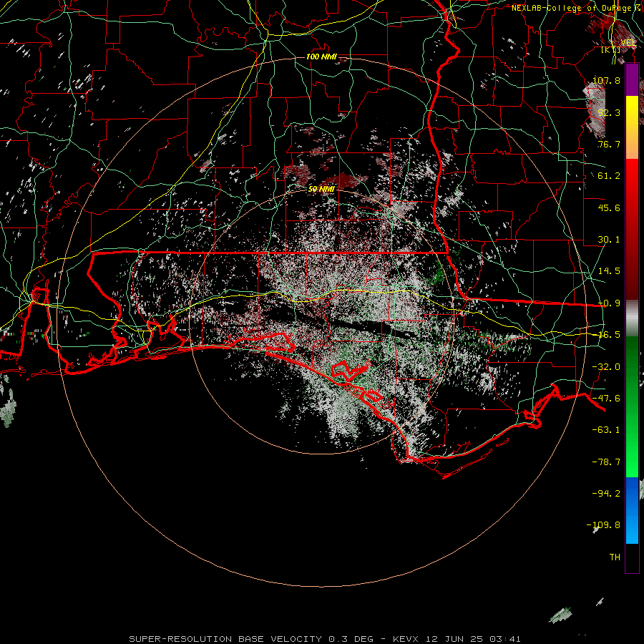
Task: Click the KEVX 12 JUN 25 03:41 timestamp
Action: pyautogui.click(x=457, y=639)
